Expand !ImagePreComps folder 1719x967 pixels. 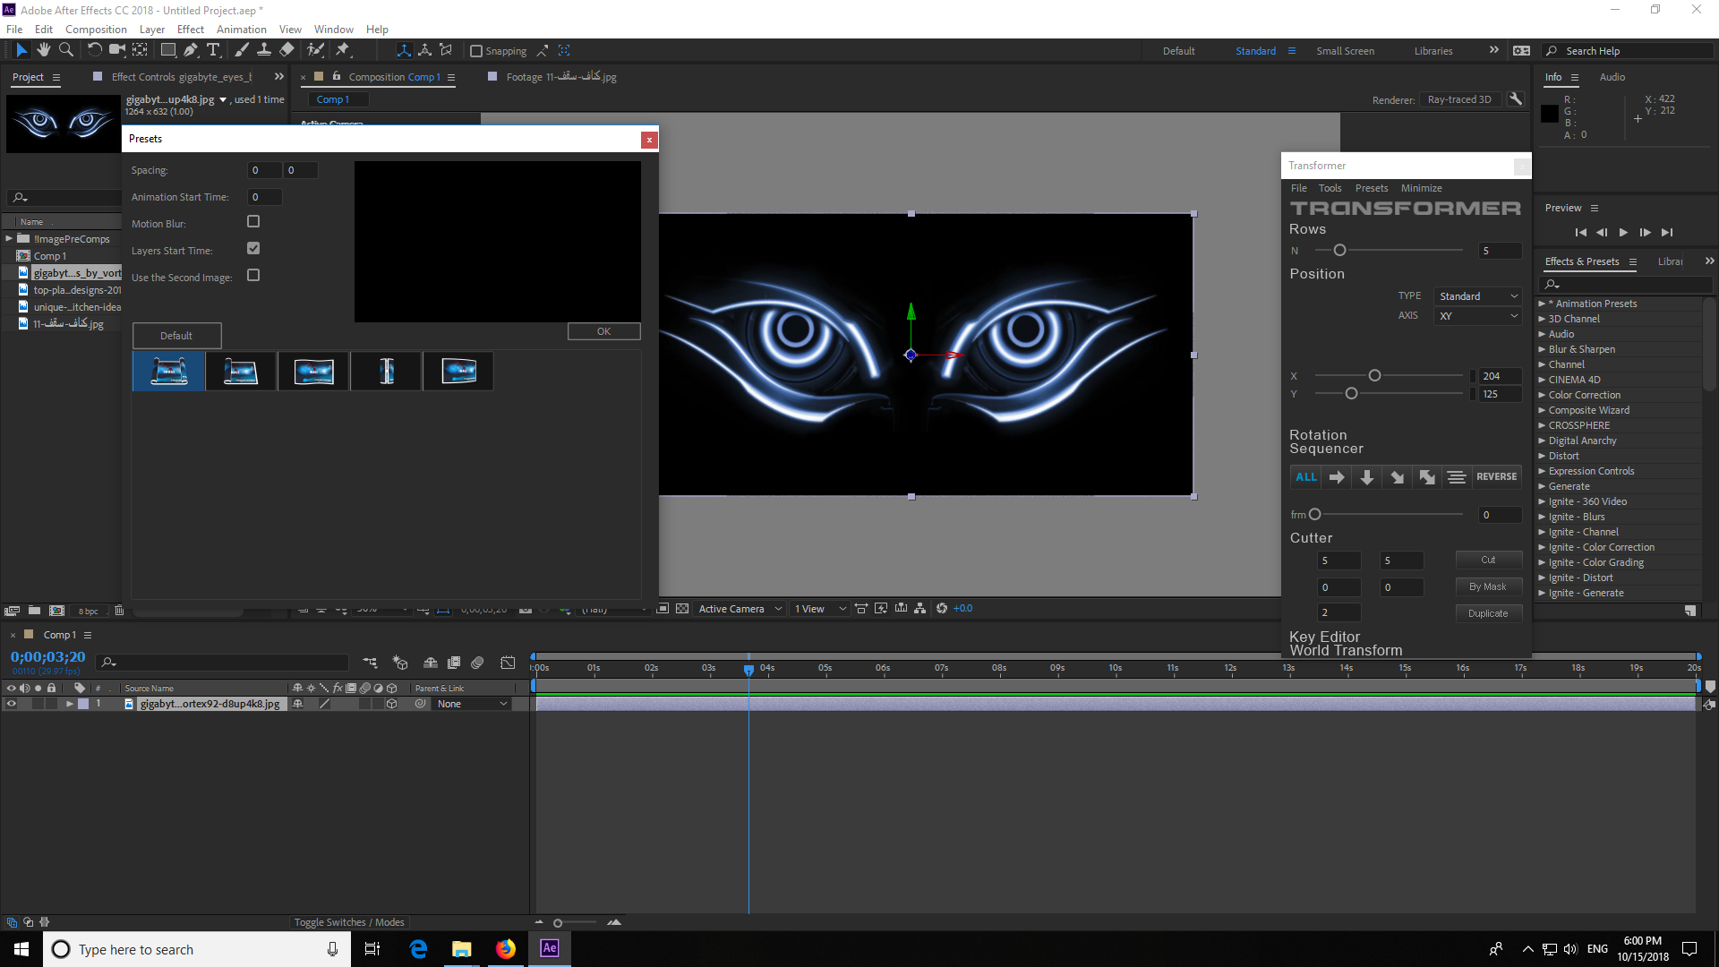(9, 239)
